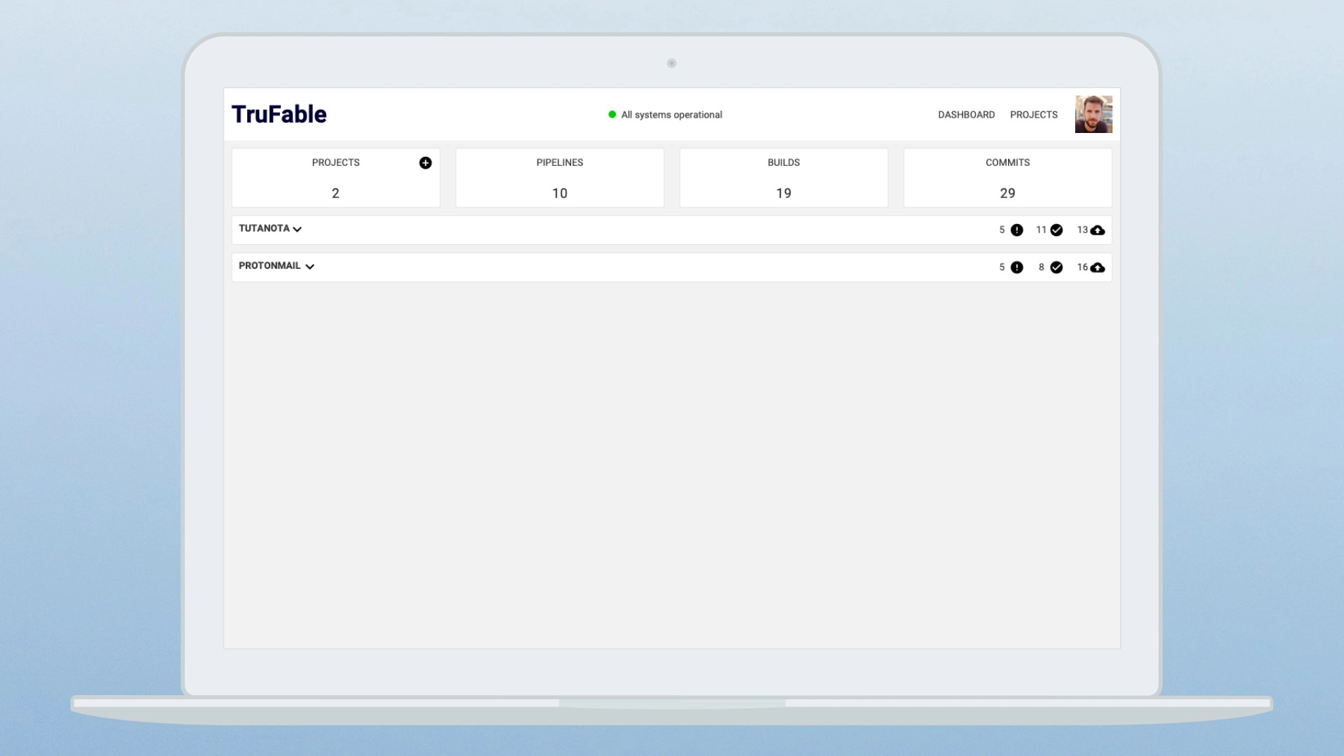The image size is (1344, 756).
Task: Click the builds count 19
Action: (x=784, y=193)
